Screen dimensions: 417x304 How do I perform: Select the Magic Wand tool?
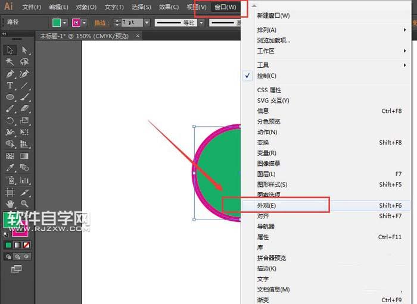10,62
